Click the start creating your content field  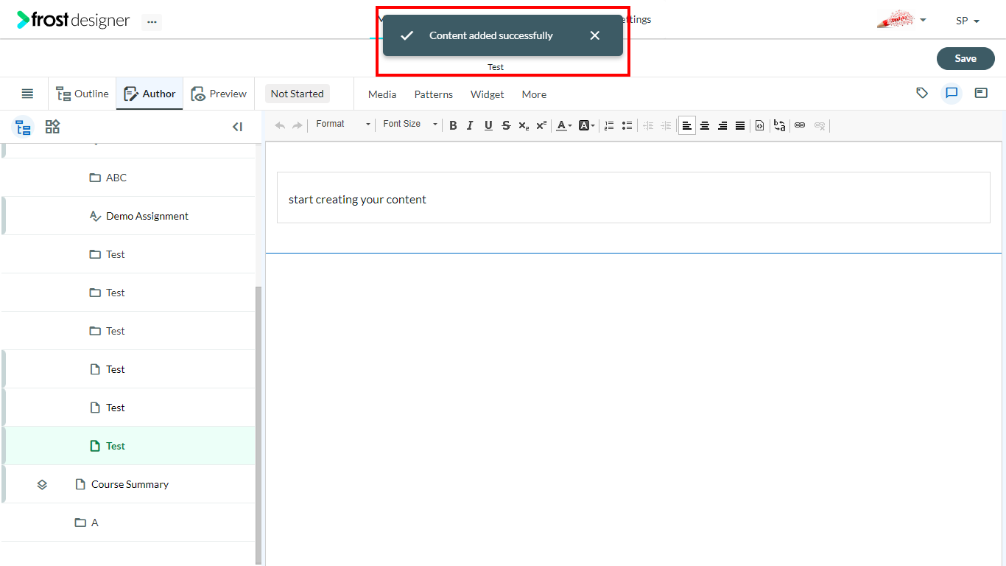pos(633,198)
